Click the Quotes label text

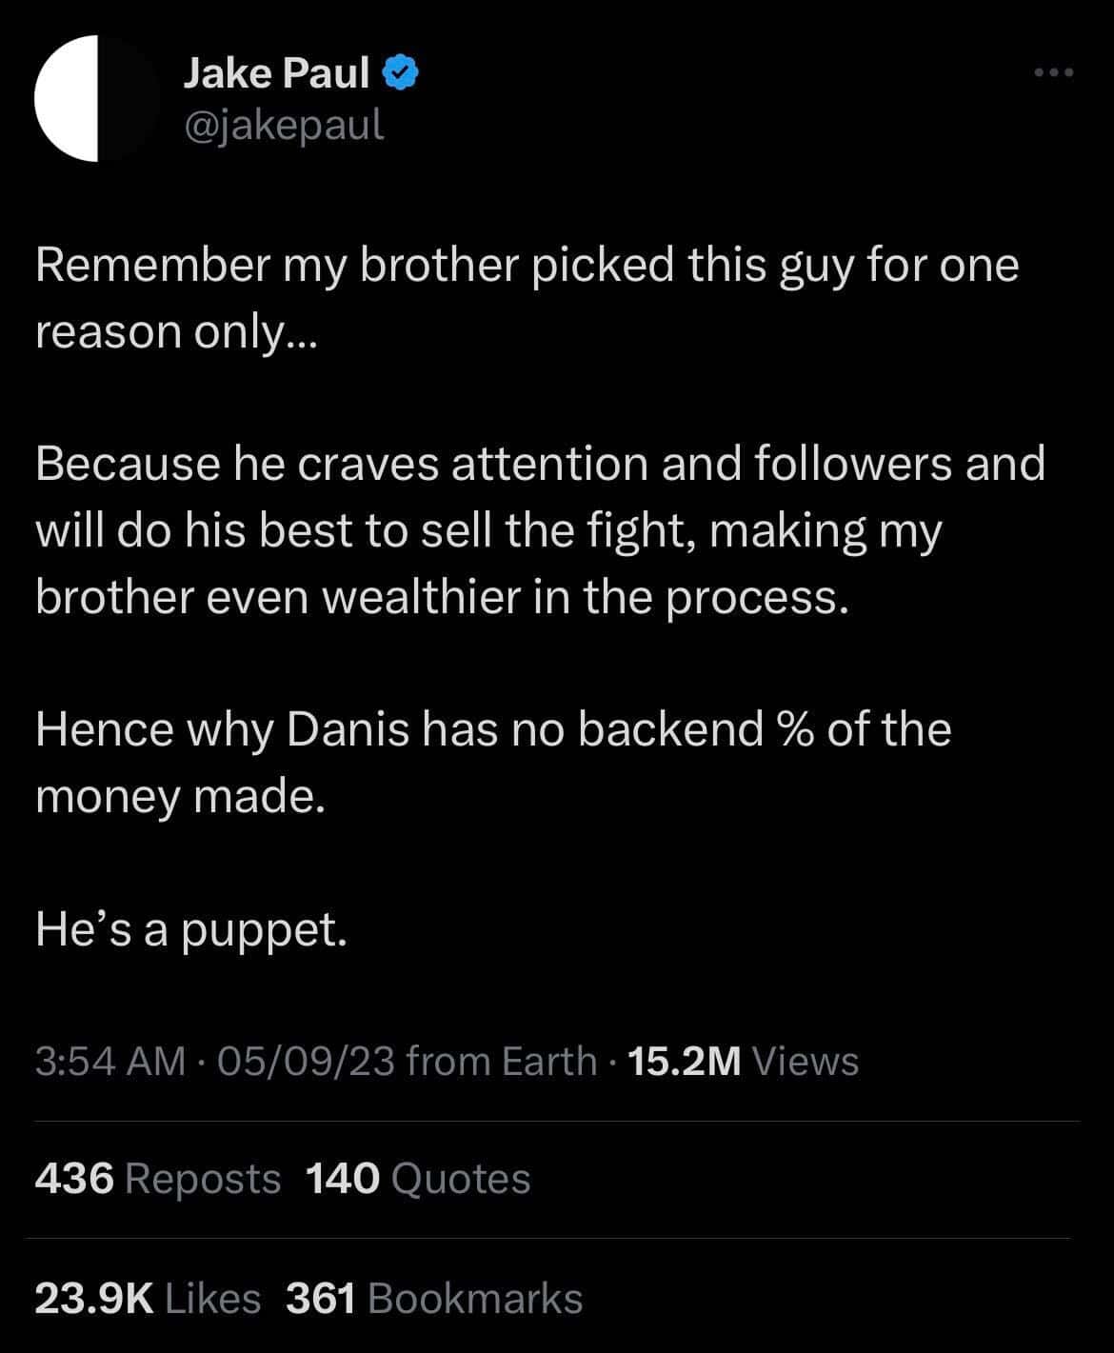[x=462, y=1177]
